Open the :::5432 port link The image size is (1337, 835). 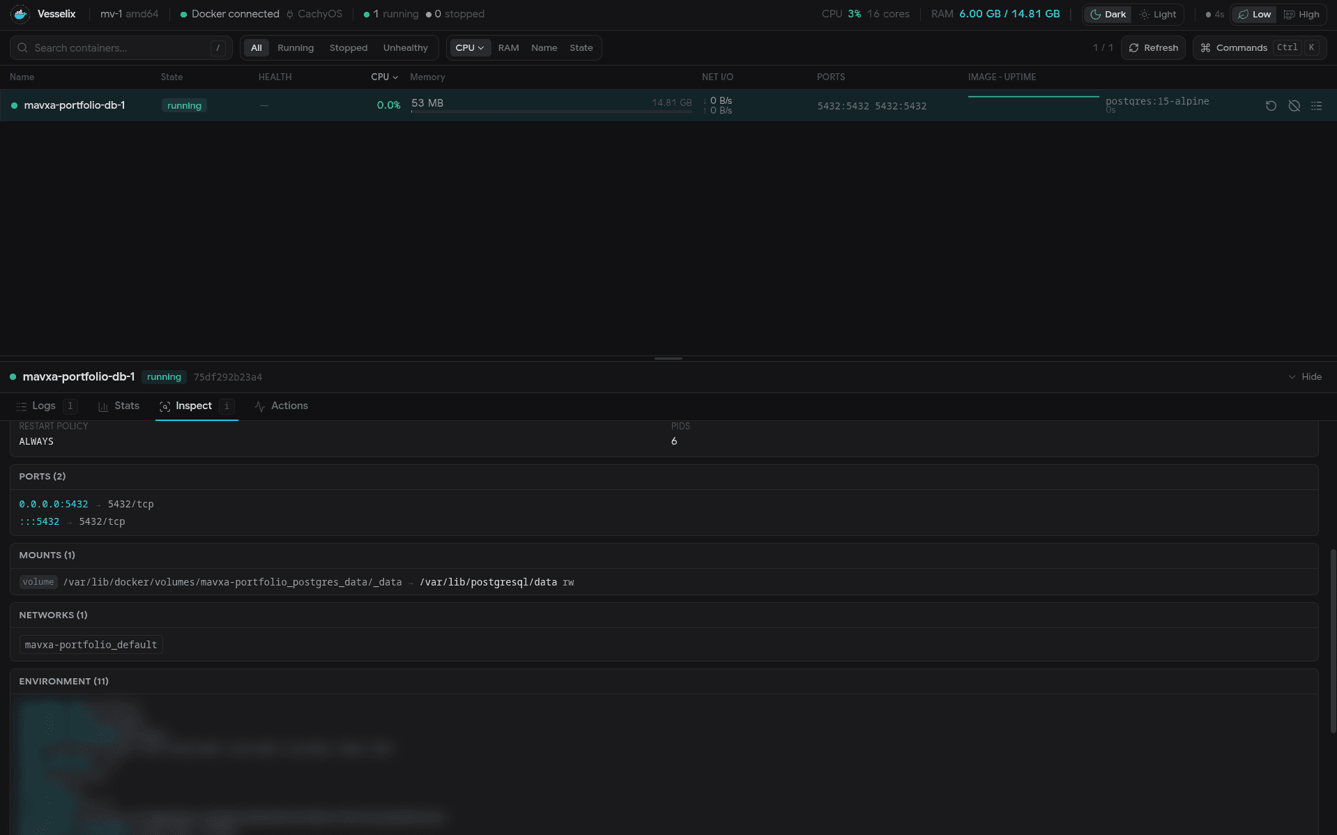(x=39, y=521)
